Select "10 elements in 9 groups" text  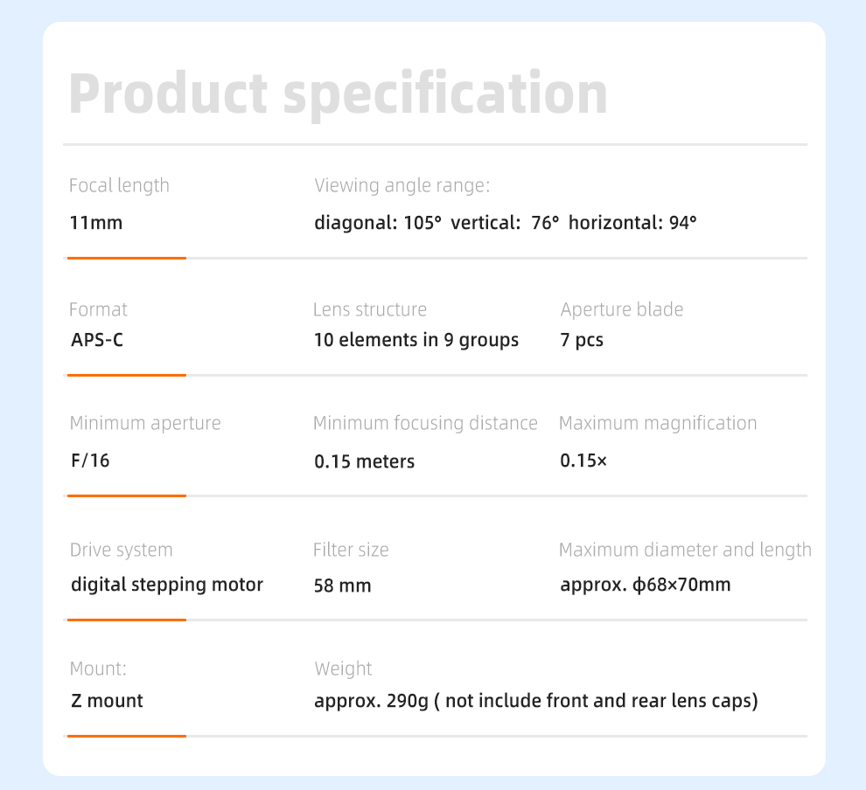point(416,340)
